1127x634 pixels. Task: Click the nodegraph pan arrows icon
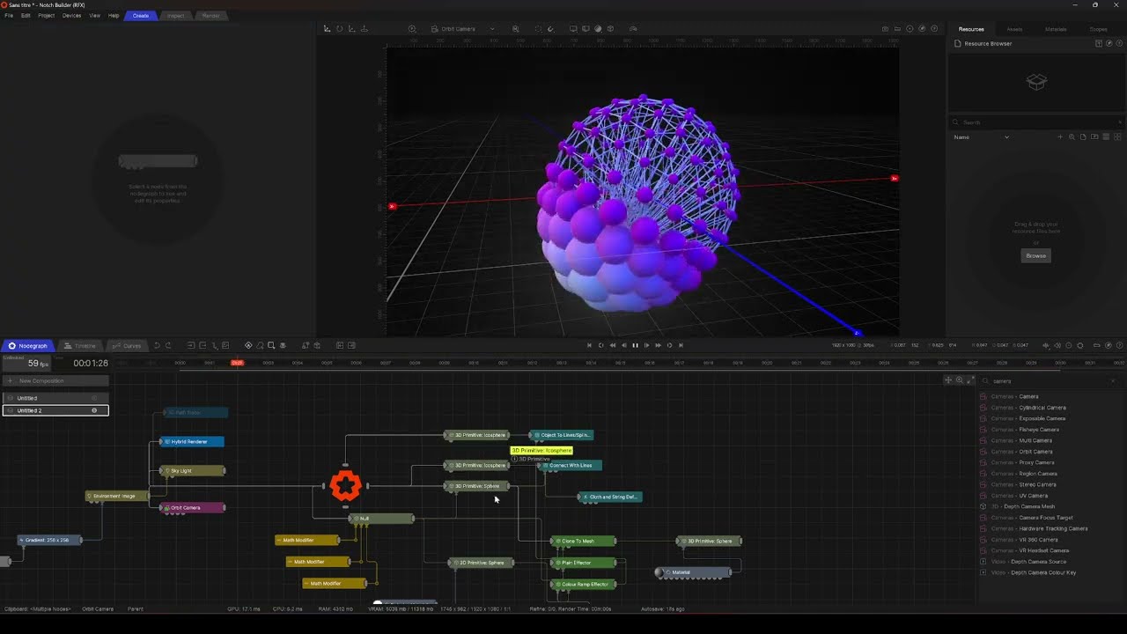[x=948, y=380]
